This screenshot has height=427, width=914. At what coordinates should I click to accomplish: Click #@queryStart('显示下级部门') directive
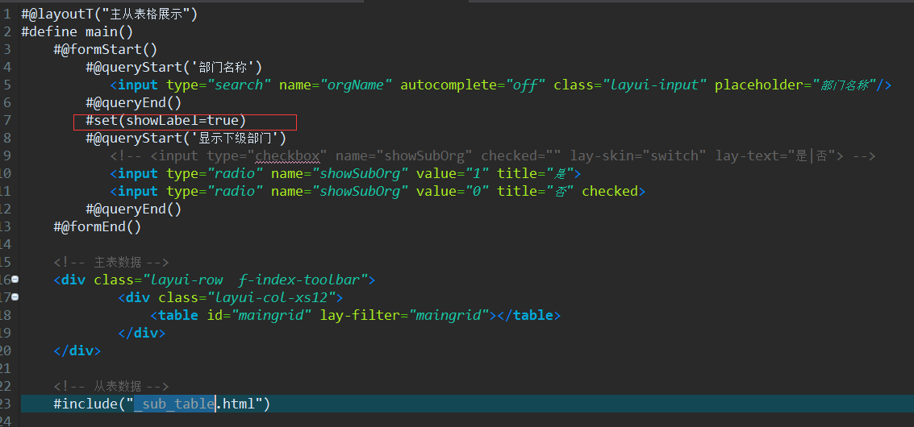(186, 138)
